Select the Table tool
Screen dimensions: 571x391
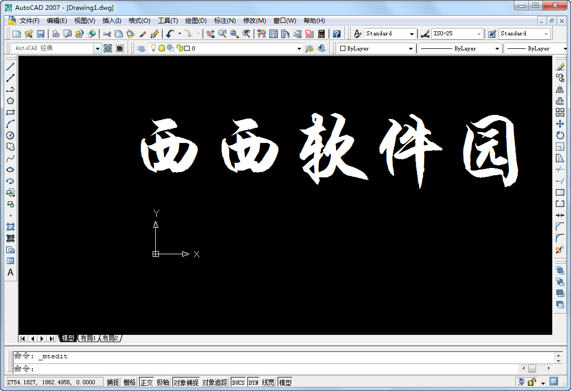(x=10, y=261)
